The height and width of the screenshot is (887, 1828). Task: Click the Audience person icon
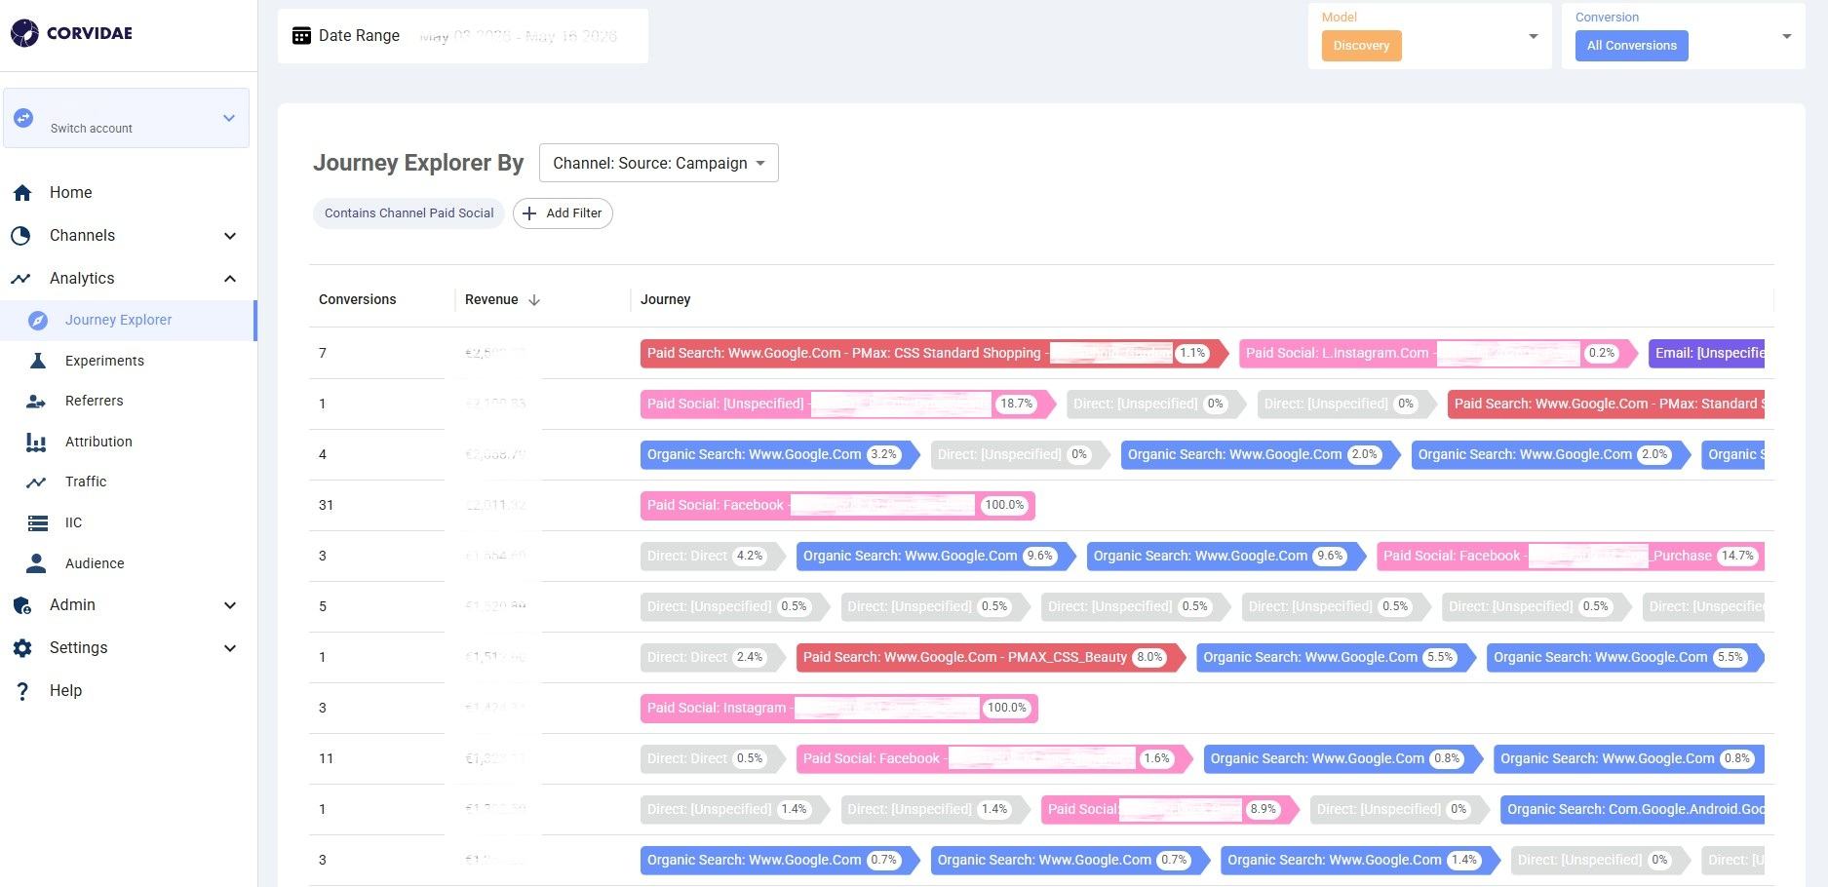coord(36,563)
